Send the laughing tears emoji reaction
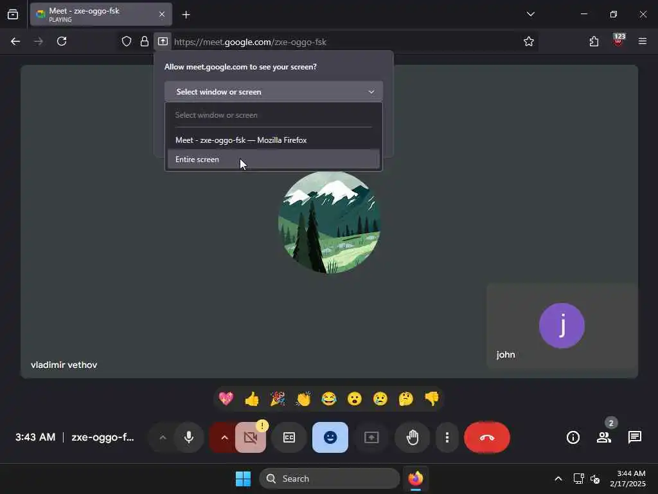The image size is (658, 494). click(x=329, y=398)
